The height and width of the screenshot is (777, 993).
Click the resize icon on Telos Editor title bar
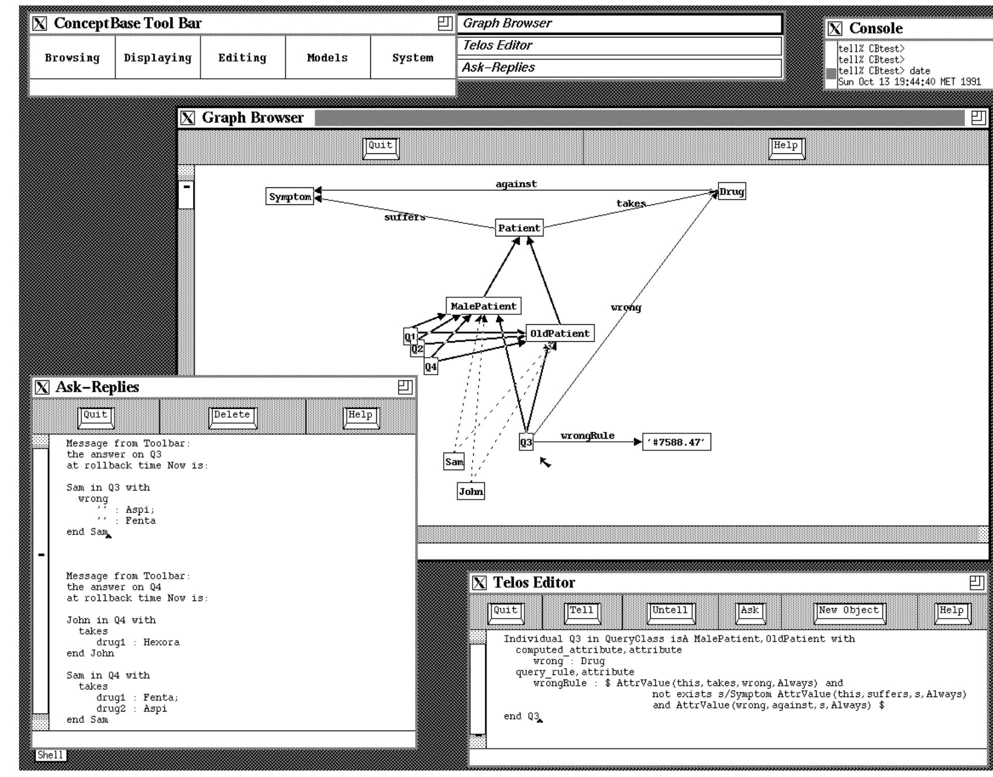click(x=977, y=583)
